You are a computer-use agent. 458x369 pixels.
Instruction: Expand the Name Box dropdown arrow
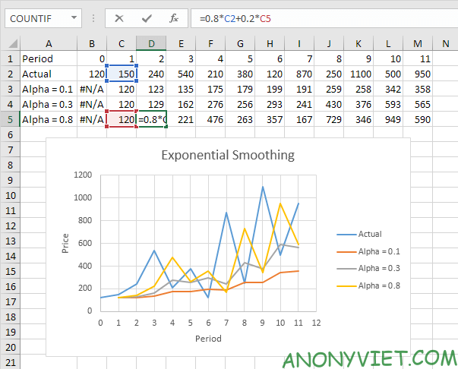click(x=74, y=17)
